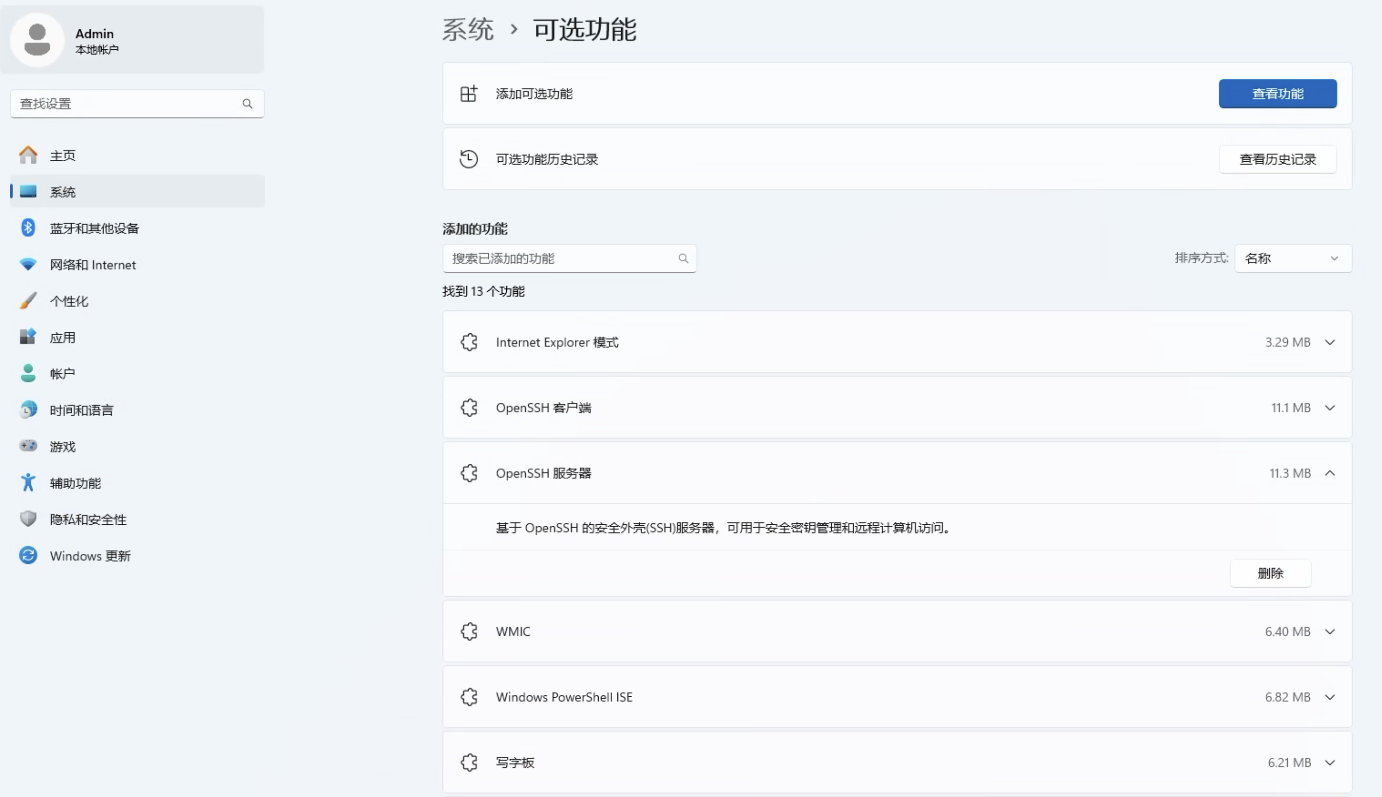The width and height of the screenshot is (1382, 797).
Task: Open 时间和语言 settings section
Action: (81, 410)
